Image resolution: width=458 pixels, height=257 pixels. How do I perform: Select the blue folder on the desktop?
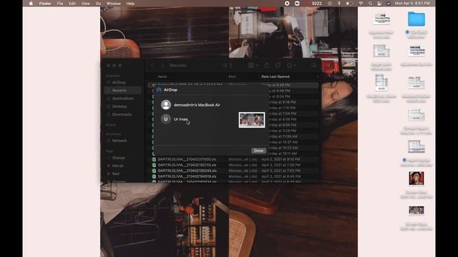click(416, 19)
